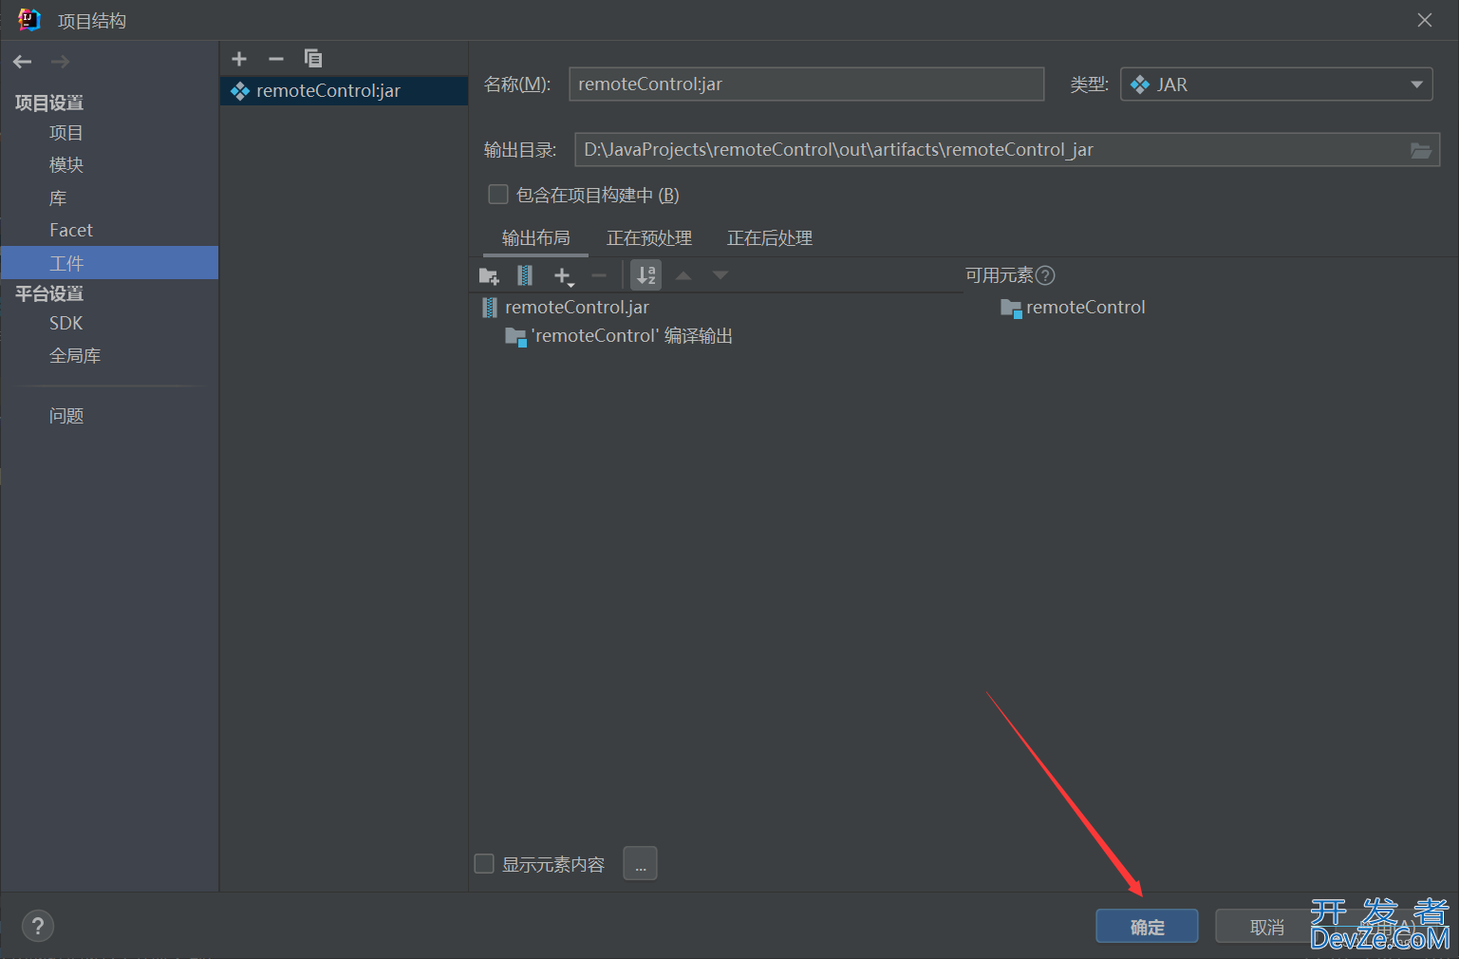The width and height of the screenshot is (1459, 959).
Task: Close the project structure dialog
Action: pos(1425,20)
